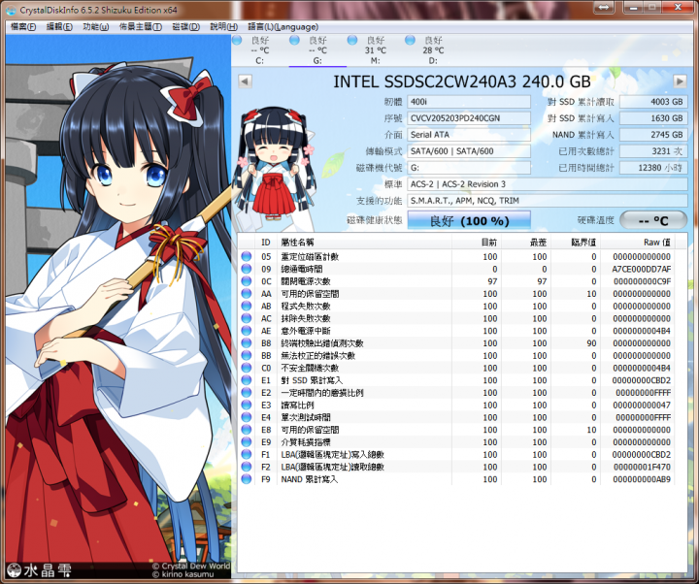Click the 最差 column header
The image size is (699, 584).
[526, 243]
